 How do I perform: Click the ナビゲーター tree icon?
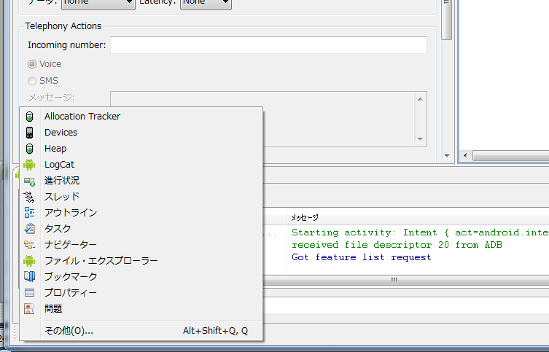[x=29, y=245]
